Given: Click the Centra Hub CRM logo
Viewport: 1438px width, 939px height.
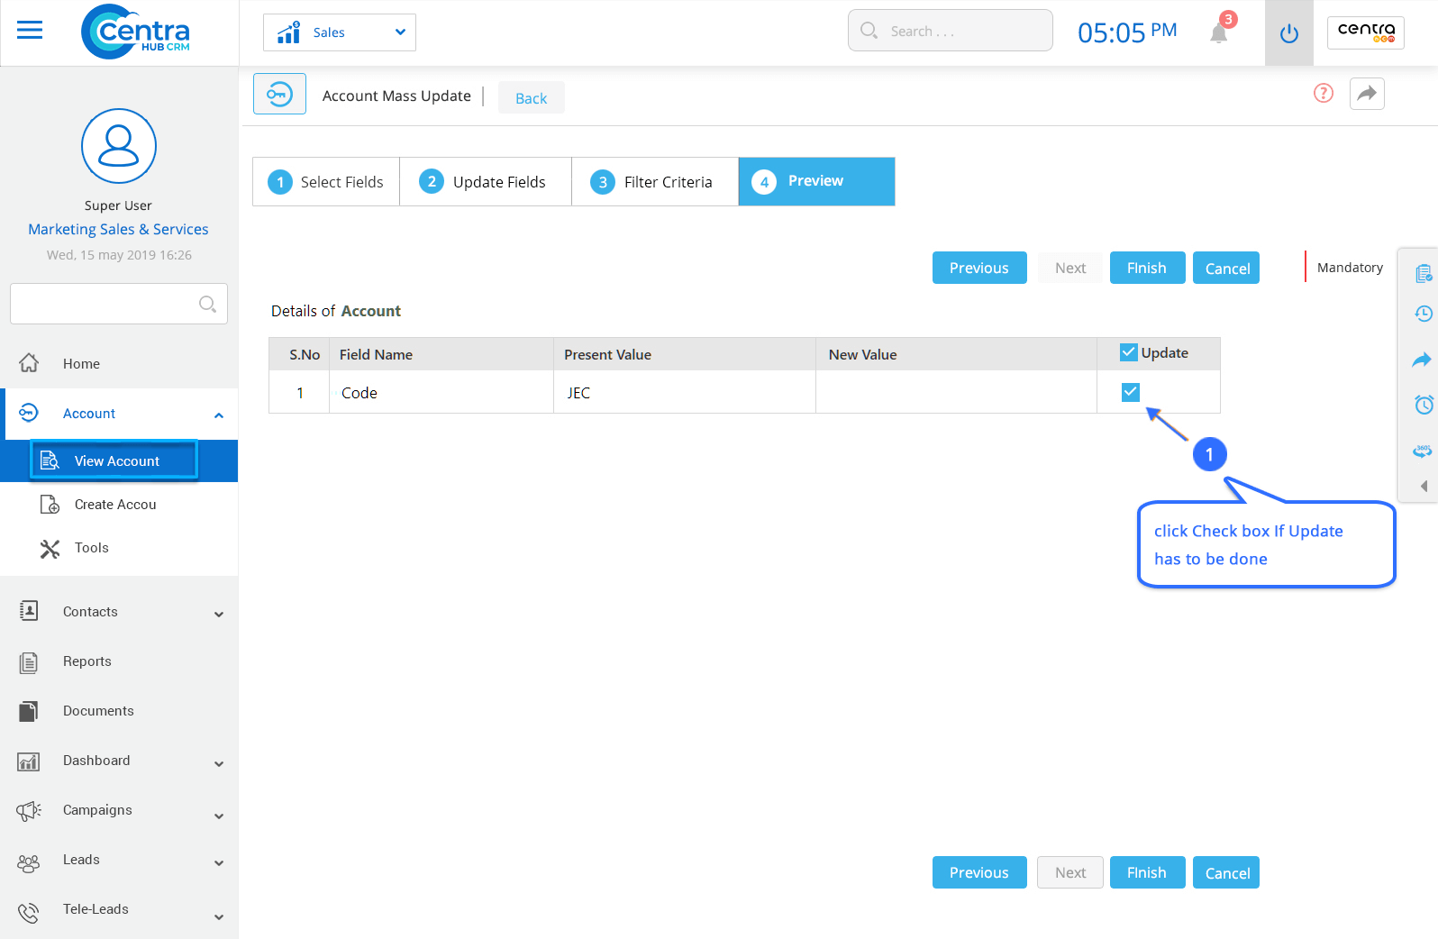Looking at the screenshot, I should (x=135, y=32).
